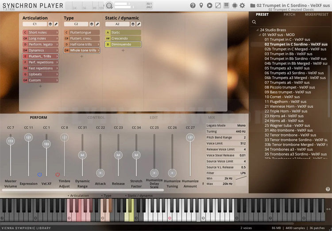Click the Voice Limit 512 value field
This screenshot has width=332, height=231.
click(226, 143)
